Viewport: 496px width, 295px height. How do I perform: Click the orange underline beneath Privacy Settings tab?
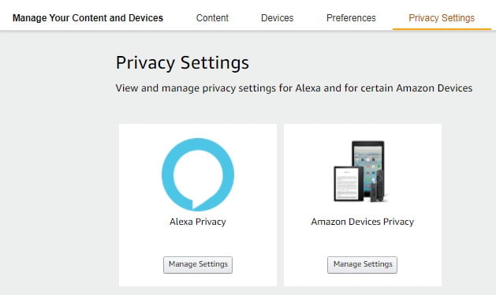click(x=442, y=29)
